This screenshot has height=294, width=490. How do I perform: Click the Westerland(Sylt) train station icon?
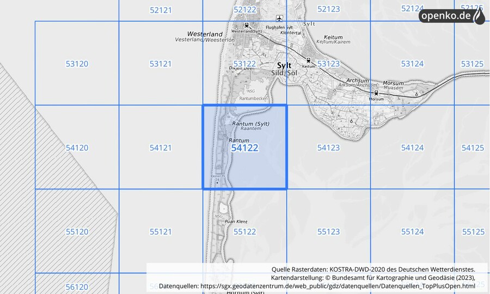click(x=248, y=25)
